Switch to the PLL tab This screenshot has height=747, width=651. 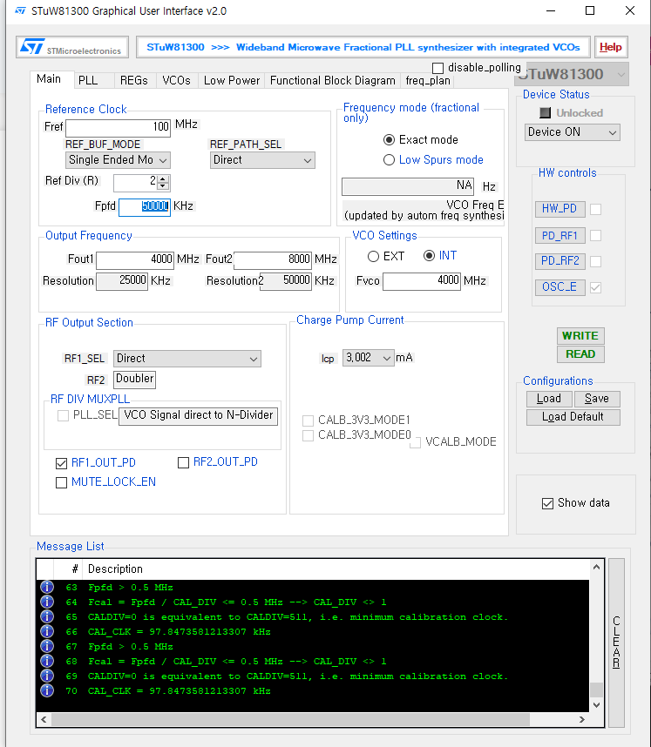click(x=88, y=80)
